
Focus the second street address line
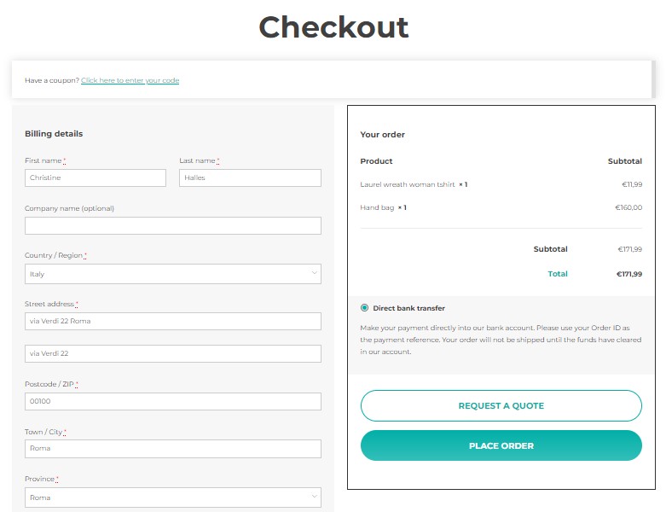173,353
